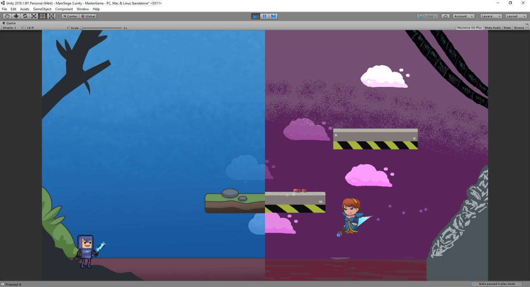
Task: Toggle Mute Audio in Game view
Action: point(493,28)
